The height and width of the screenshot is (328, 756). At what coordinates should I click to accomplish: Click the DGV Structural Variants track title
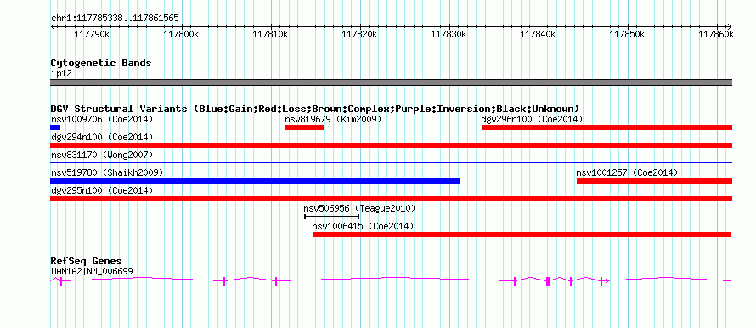pyautogui.click(x=315, y=109)
